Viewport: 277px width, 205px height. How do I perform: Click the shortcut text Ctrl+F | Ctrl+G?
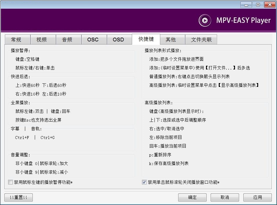35,137
